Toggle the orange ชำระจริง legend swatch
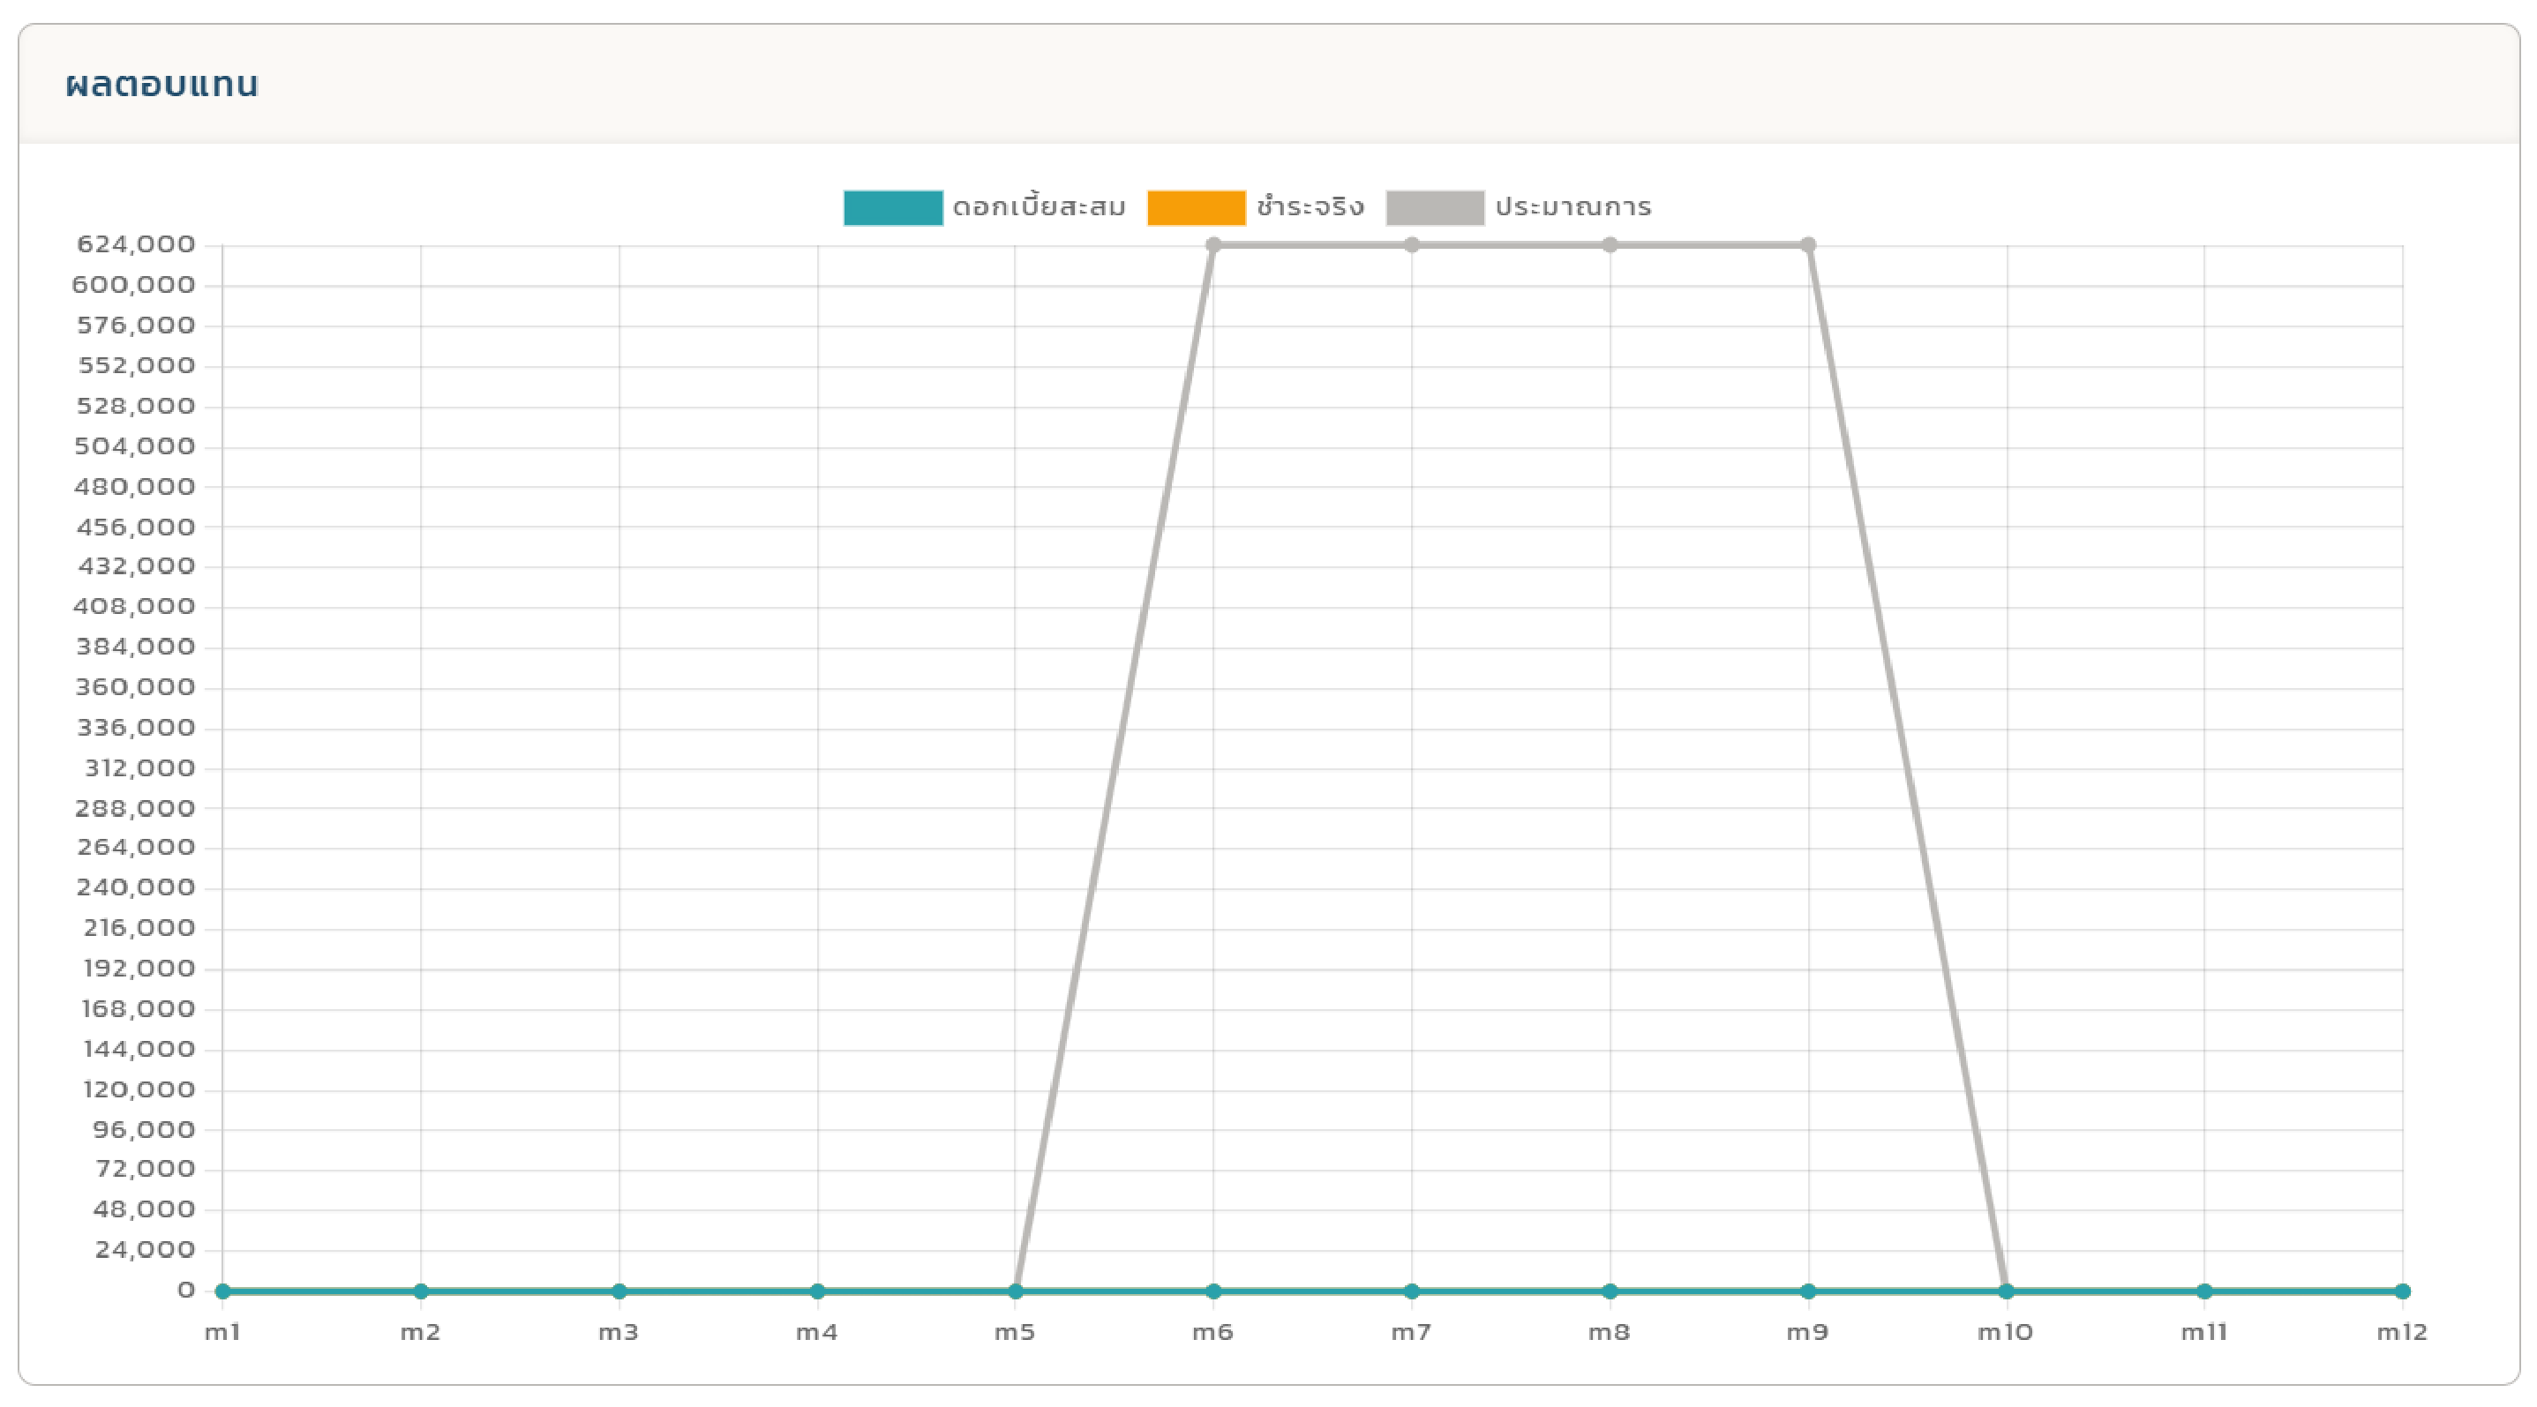Screen dimensions: 2537x1407 click(x=1196, y=208)
